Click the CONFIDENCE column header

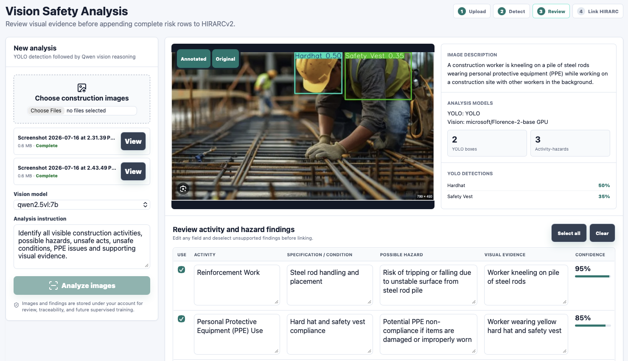tap(590, 255)
